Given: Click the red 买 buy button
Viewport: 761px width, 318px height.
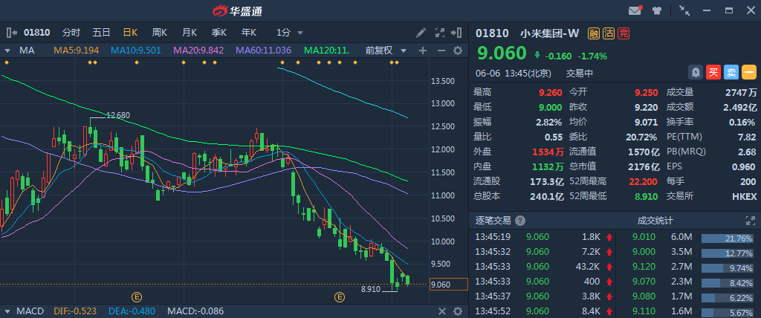Looking at the screenshot, I should (x=713, y=72).
